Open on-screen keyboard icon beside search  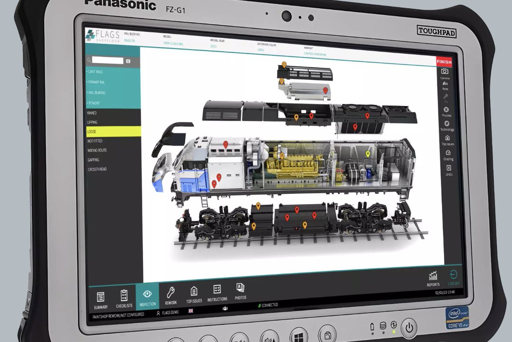point(128,61)
